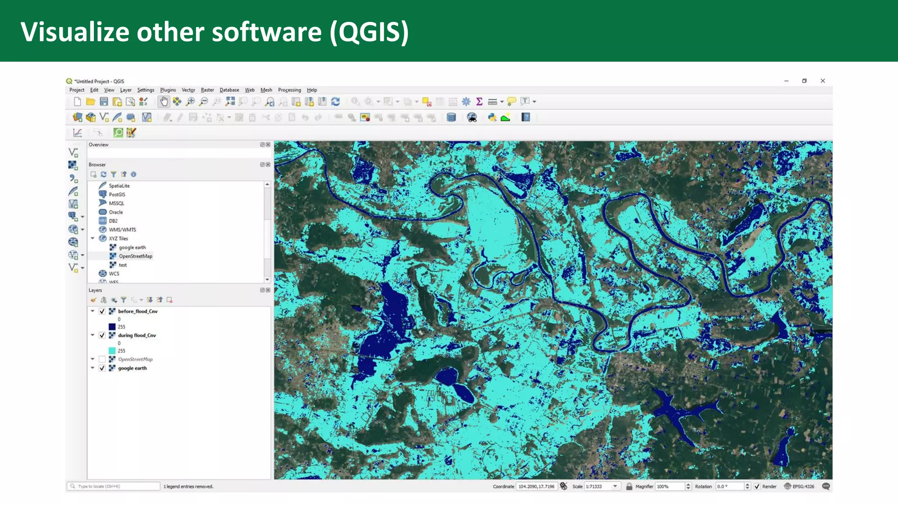Open the Plugins menu

[x=168, y=90]
